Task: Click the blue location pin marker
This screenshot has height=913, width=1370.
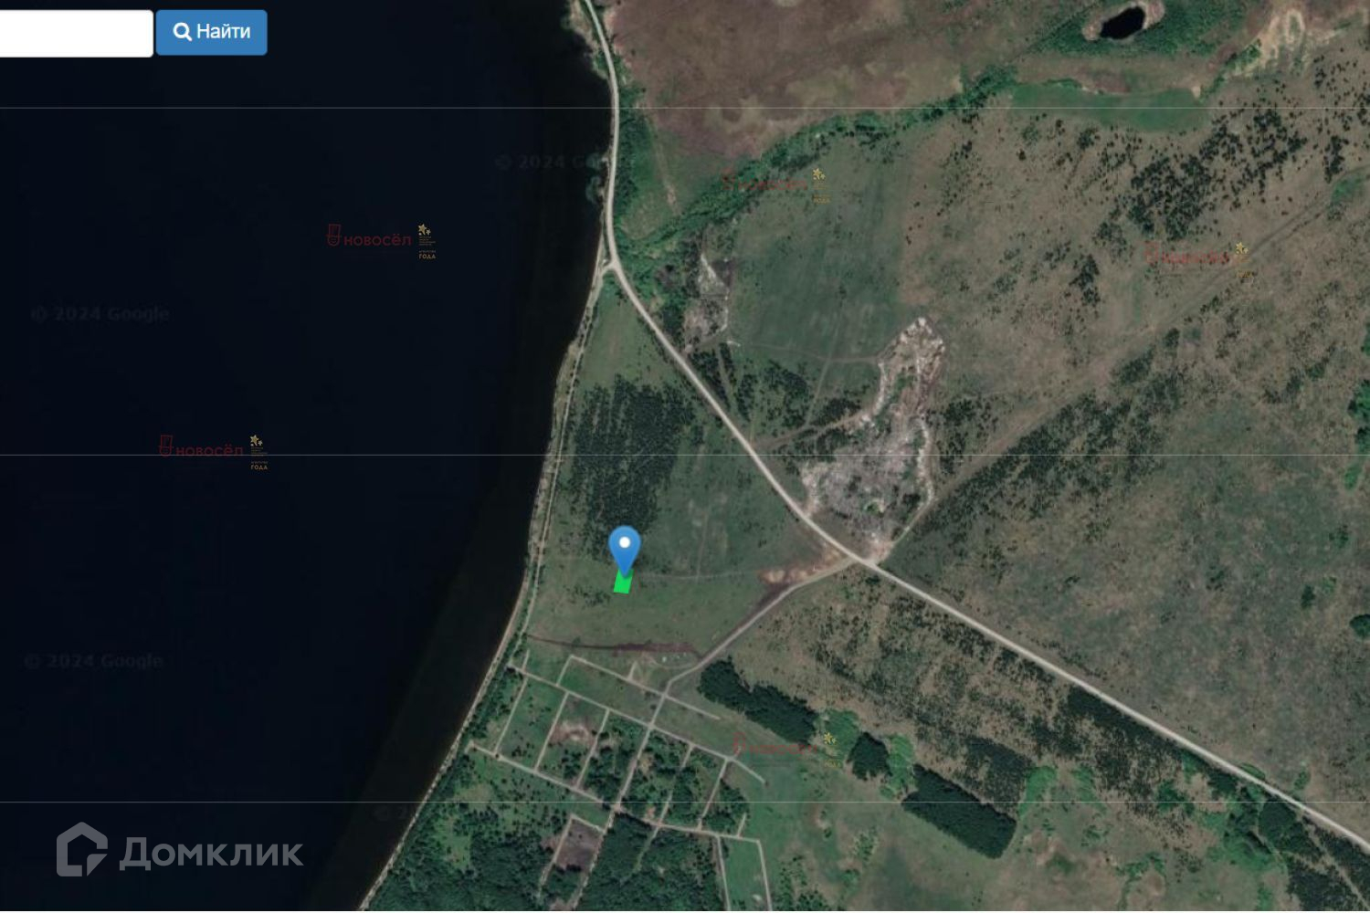Action: 625,550
